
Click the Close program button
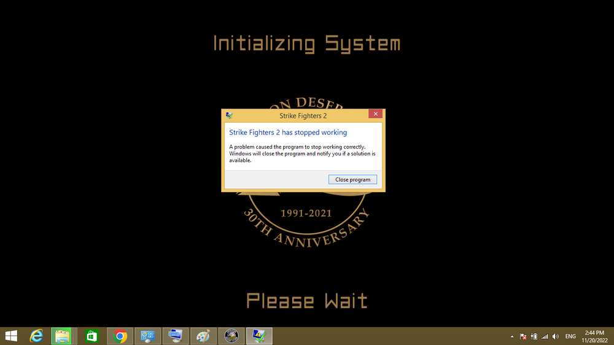click(x=352, y=179)
